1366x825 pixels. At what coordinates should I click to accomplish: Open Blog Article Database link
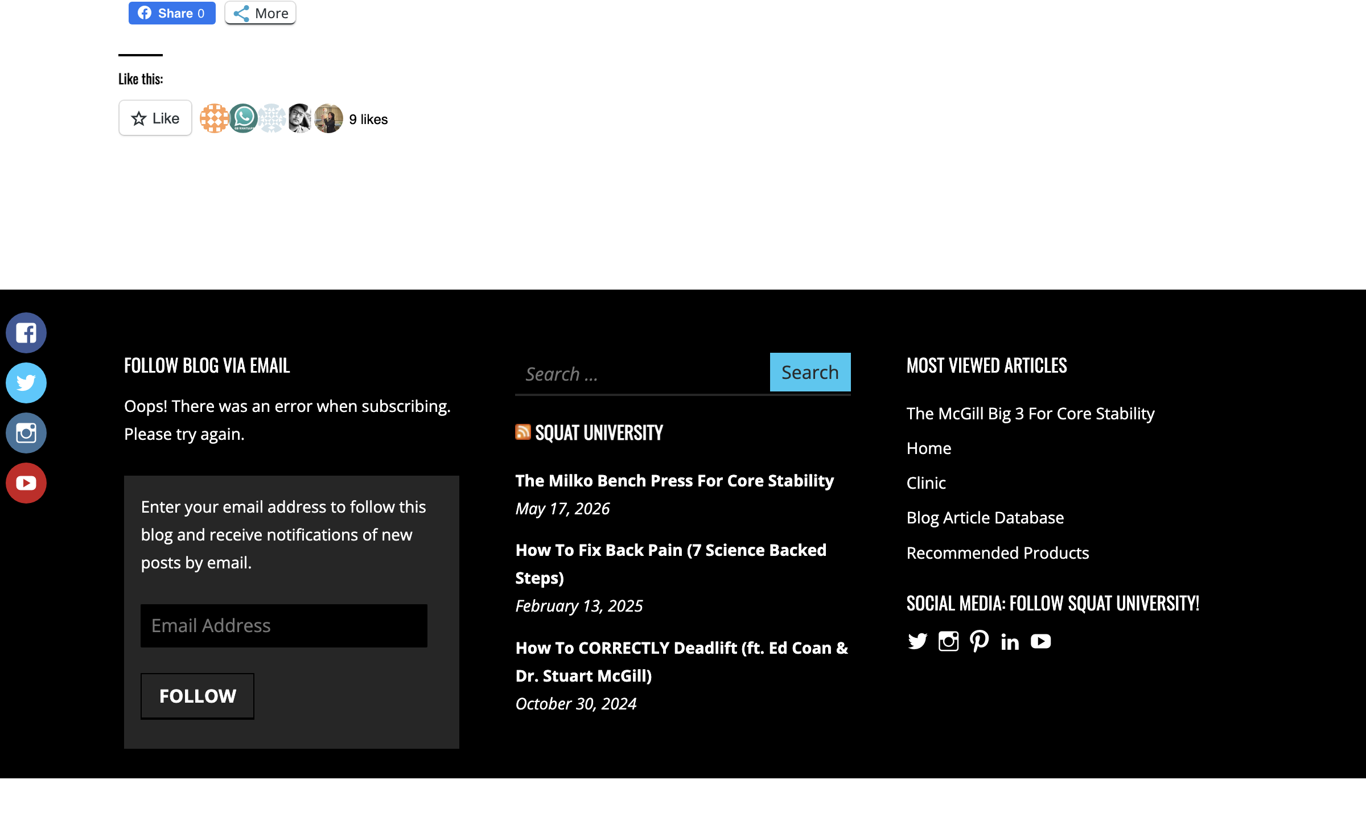[985, 518]
